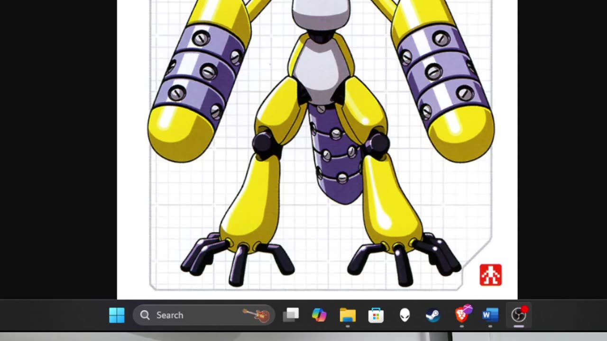The image size is (607, 341).
Task: Open Brave browser from the taskbar
Action: (462, 314)
